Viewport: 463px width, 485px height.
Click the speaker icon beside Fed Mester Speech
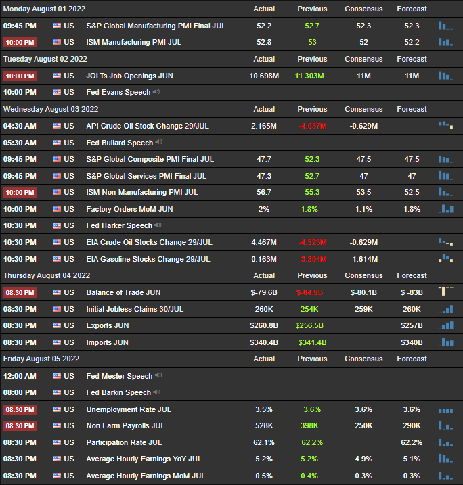(158, 375)
